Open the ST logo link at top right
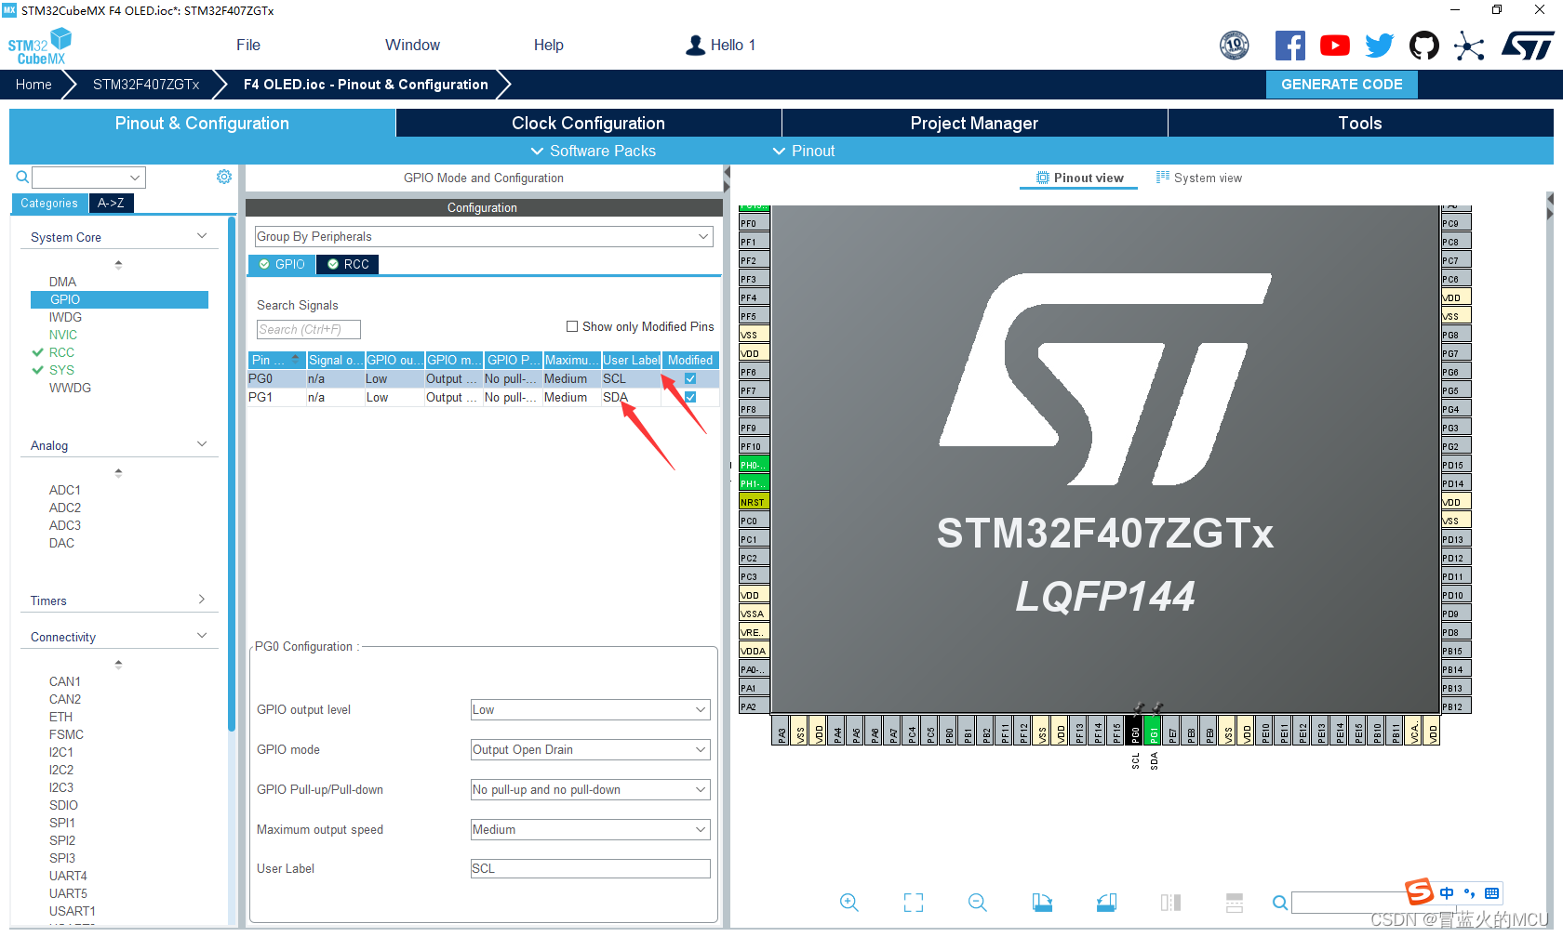Image resolution: width=1563 pixels, height=937 pixels. [x=1527, y=45]
